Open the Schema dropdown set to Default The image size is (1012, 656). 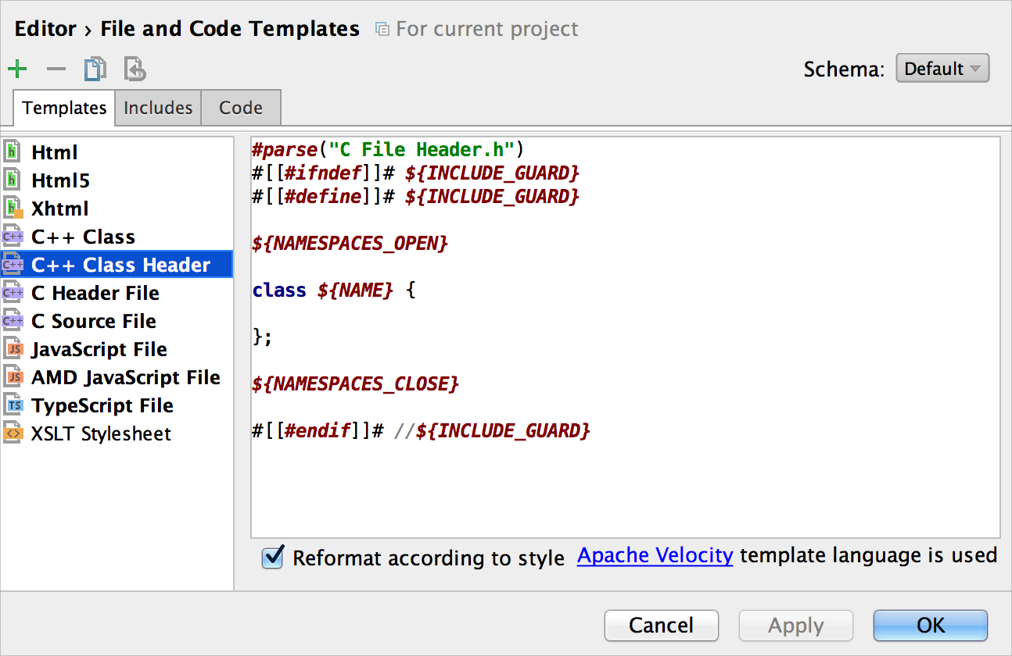click(x=942, y=68)
